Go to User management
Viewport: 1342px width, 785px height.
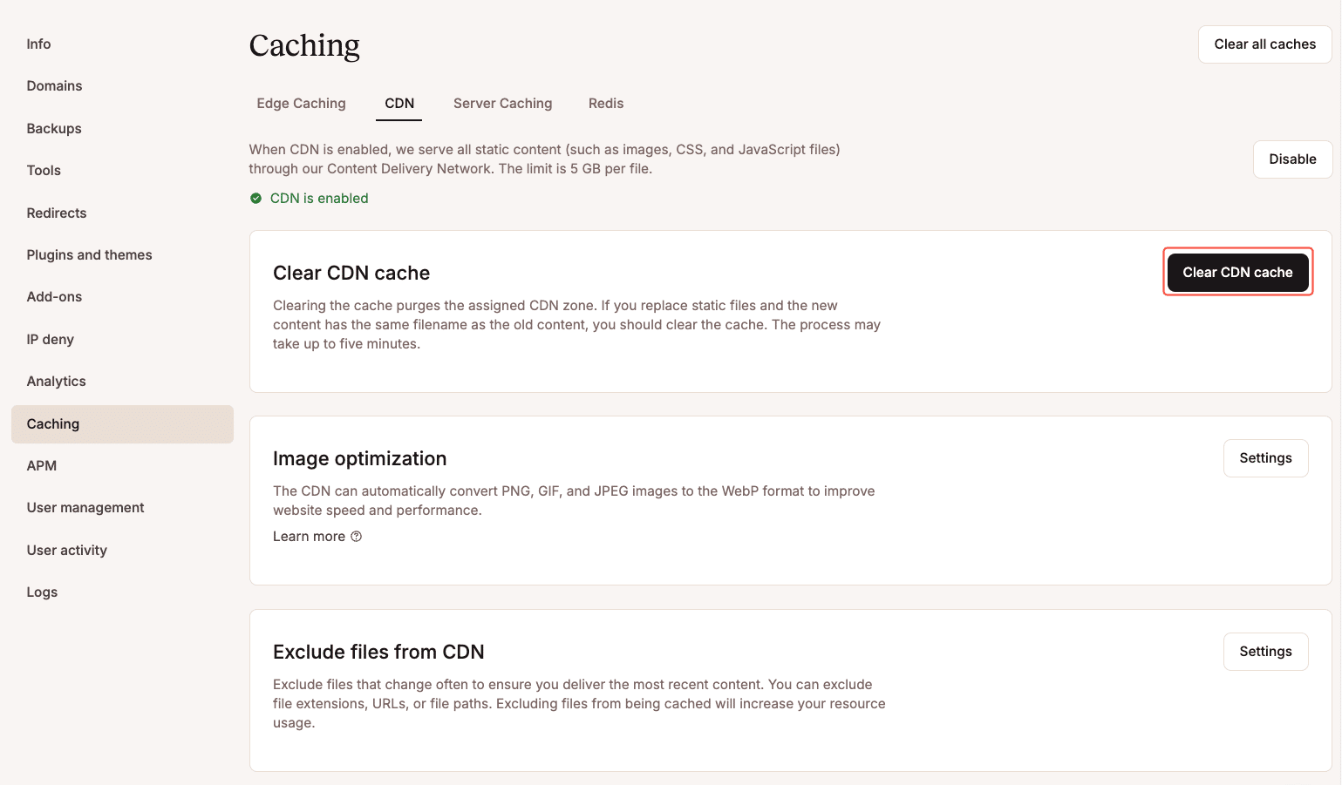click(x=85, y=507)
